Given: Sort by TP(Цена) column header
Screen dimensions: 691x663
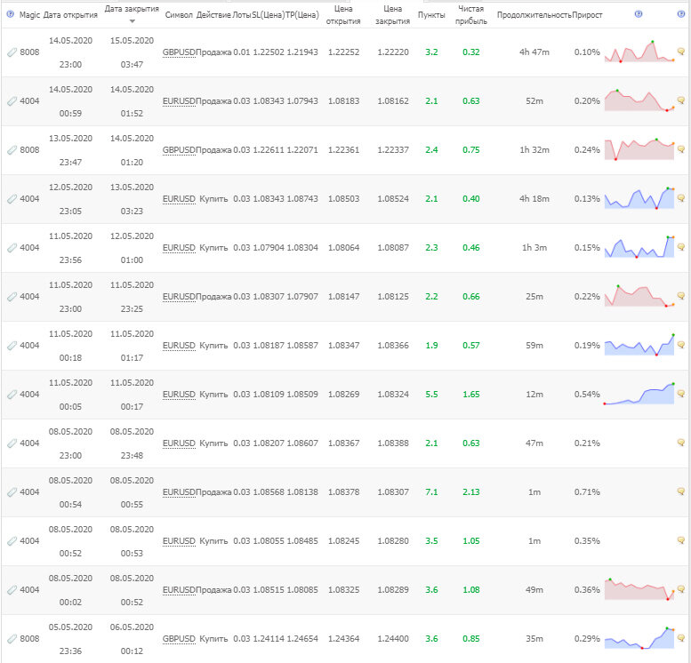Looking at the screenshot, I should [302, 15].
